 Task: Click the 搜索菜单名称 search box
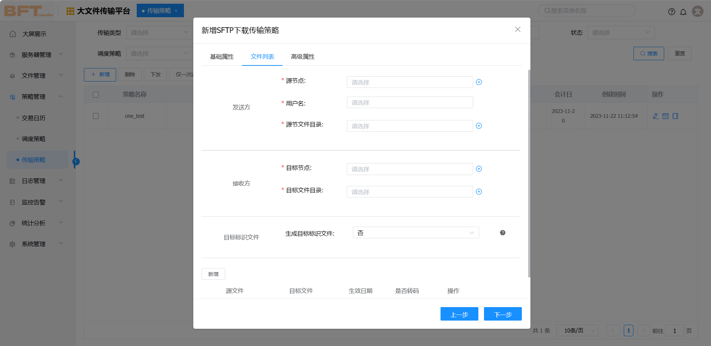pos(587,11)
